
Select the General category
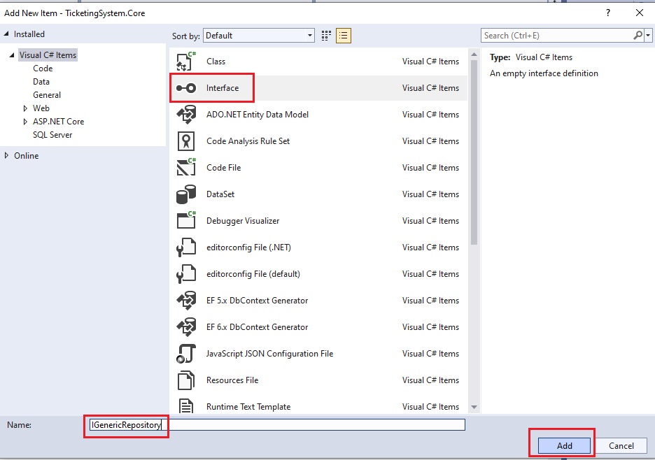pyautogui.click(x=47, y=95)
